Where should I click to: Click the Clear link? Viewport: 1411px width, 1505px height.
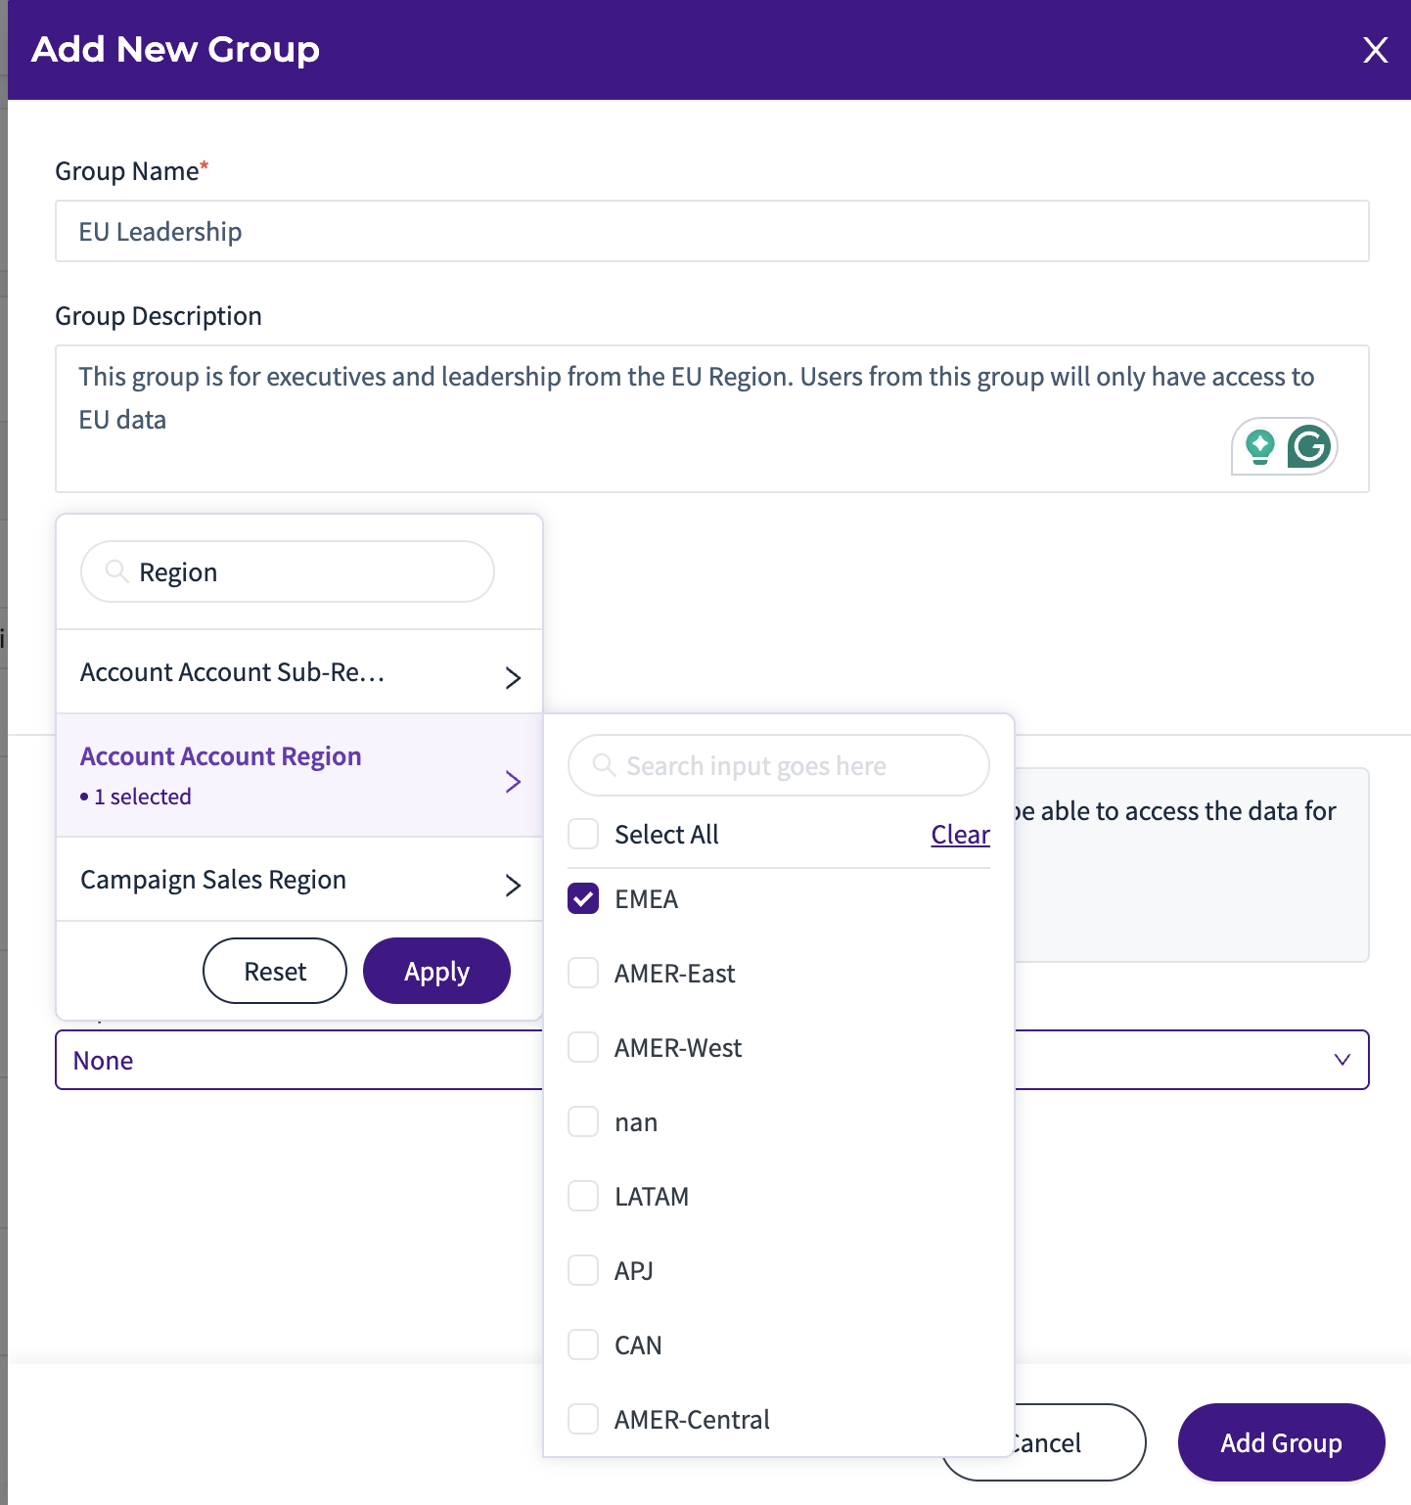(960, 835)
